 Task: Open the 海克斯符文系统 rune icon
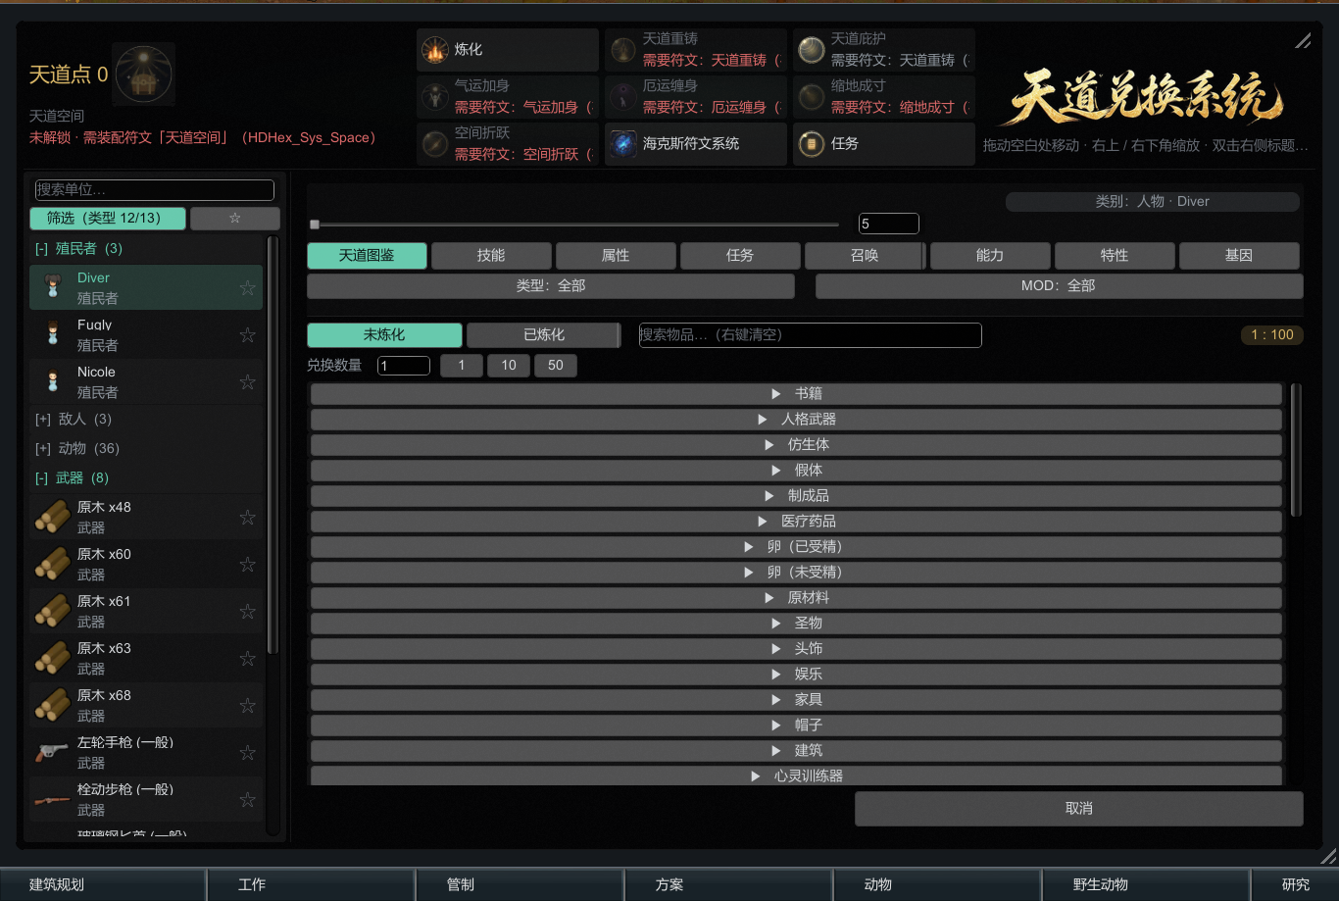(x=622, y=144)
